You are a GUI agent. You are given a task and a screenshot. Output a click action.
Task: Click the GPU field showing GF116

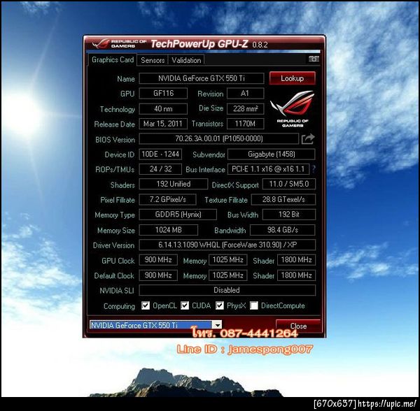pyautogui.click(x=163, y=94)
